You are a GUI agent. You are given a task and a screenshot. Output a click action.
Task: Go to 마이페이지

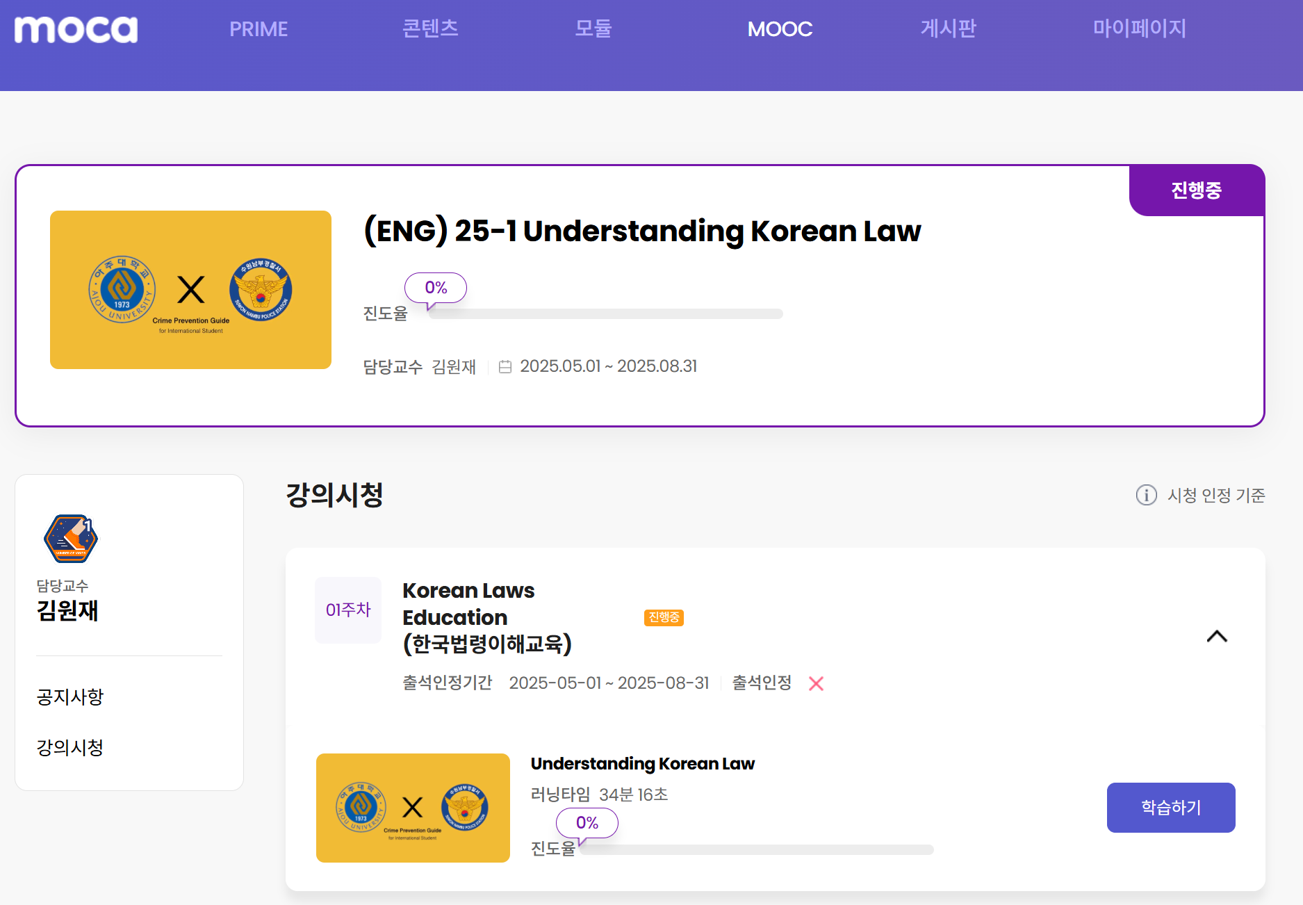1139,28
